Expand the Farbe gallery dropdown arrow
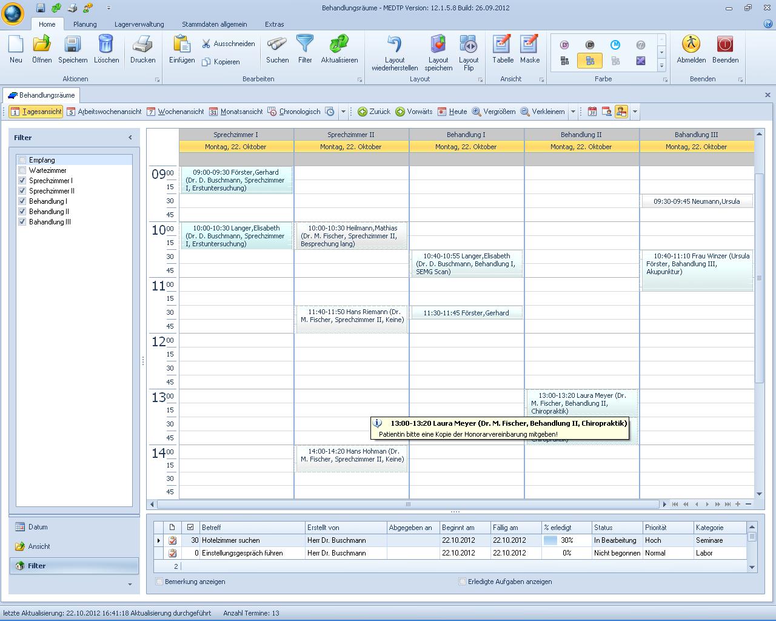 (661, 65)
